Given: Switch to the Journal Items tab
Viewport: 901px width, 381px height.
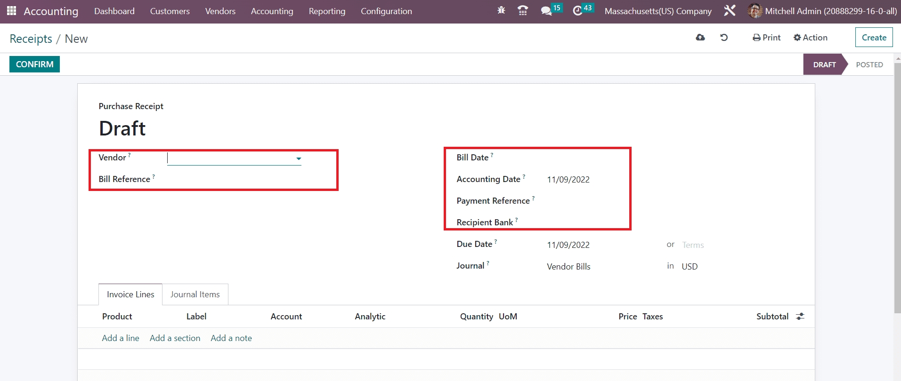Looking at the screenshot, I should pos(195,294).
